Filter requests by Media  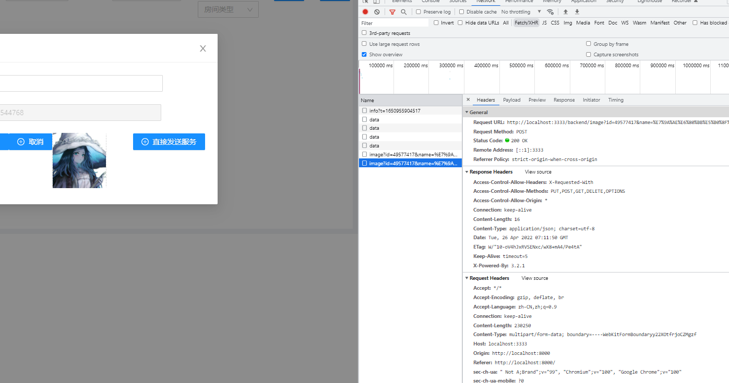pyautogui.click(x=583, y=23)
